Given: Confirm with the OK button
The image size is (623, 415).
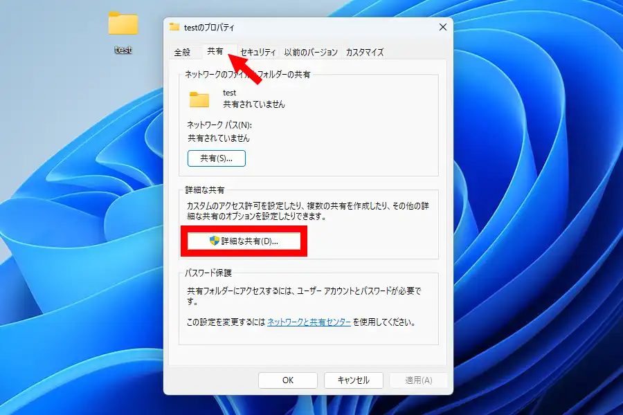Looking at the screenshot, I should [288, 380].
